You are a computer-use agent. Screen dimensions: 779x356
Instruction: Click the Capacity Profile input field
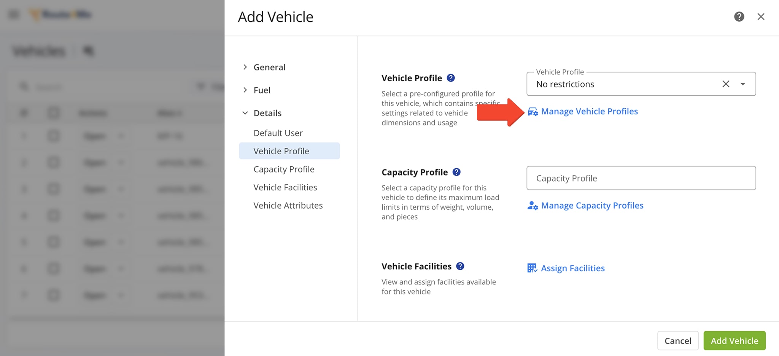coord(641,178)
